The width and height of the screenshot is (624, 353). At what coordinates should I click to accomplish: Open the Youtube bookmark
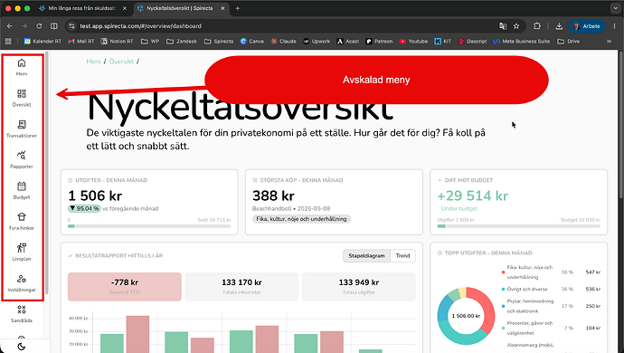click(413, 41)
